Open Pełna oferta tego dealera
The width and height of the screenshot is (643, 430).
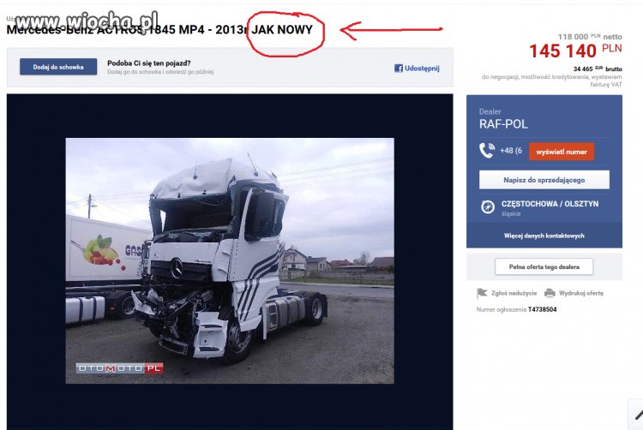pos(544,266)
